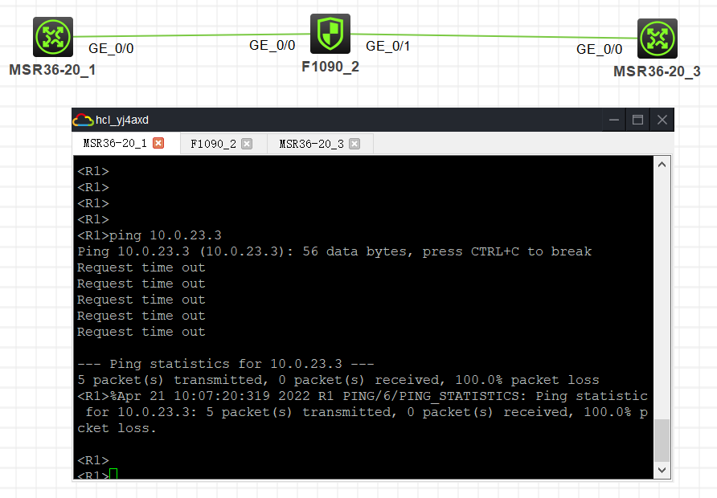717x498 pixels.
Task: Click the 'Ping statistics for 10.0.23.3' line
Action: click(x=226, y=364)
